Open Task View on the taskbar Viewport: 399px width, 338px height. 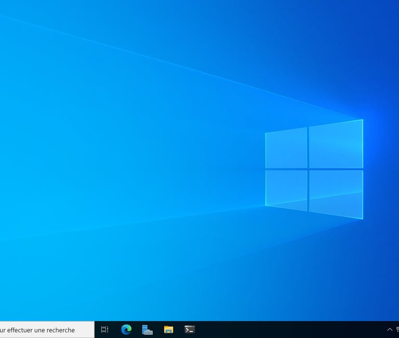pos(104,330)
